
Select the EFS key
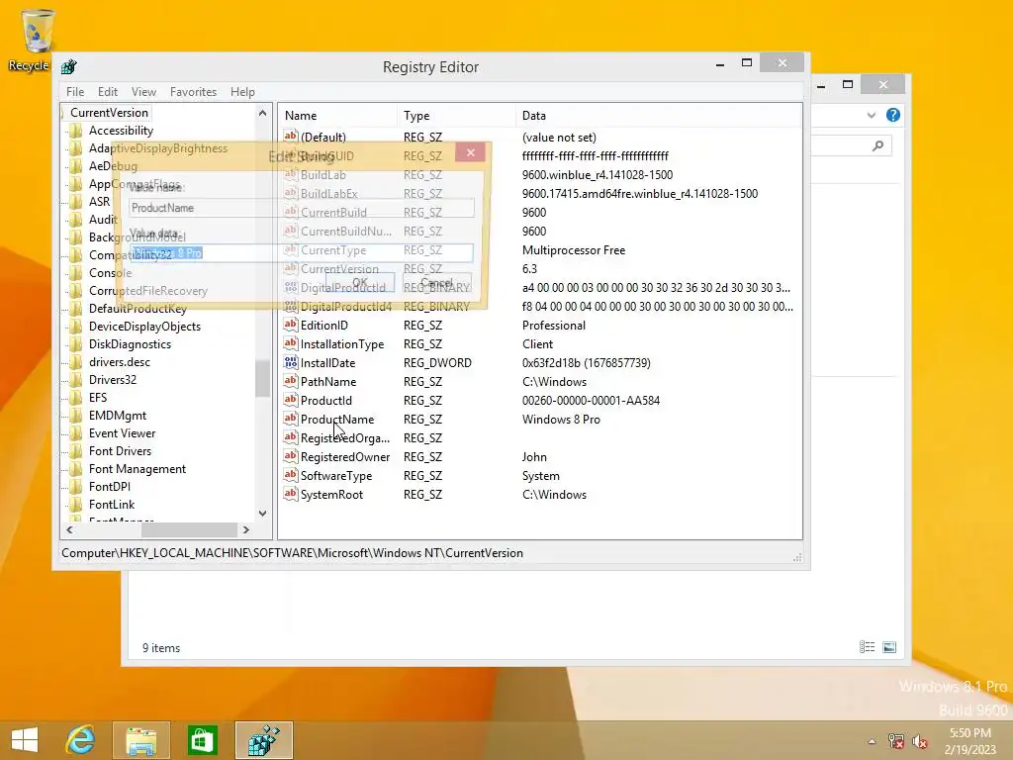[98, 398]
